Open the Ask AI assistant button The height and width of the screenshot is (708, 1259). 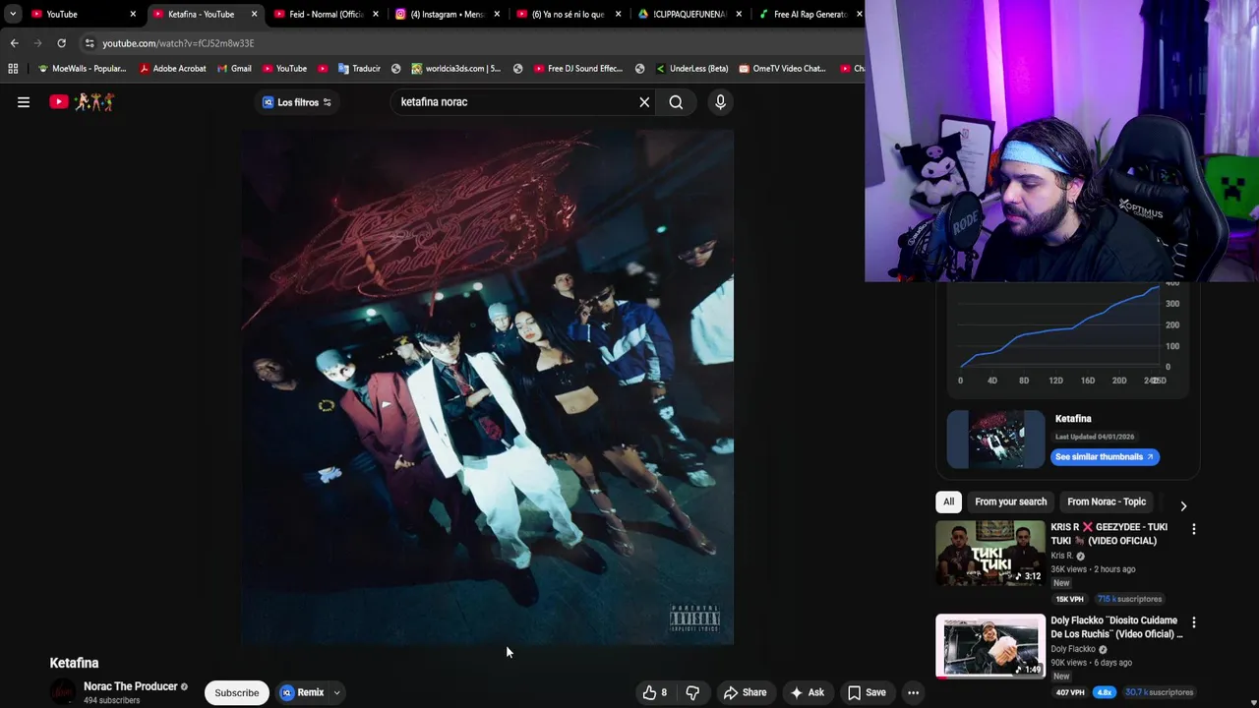point(807,692)
